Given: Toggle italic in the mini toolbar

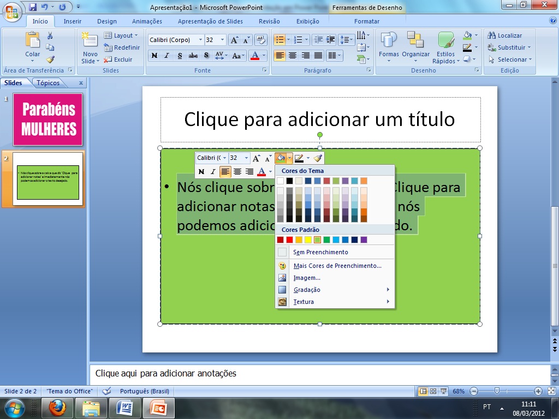Looking at the screenshot, I should point(212,171).
